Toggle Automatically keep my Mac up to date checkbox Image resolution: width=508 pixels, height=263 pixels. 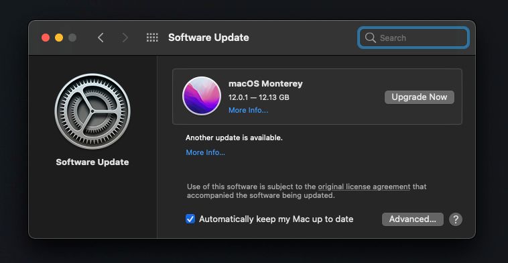[x=190, y=219]
